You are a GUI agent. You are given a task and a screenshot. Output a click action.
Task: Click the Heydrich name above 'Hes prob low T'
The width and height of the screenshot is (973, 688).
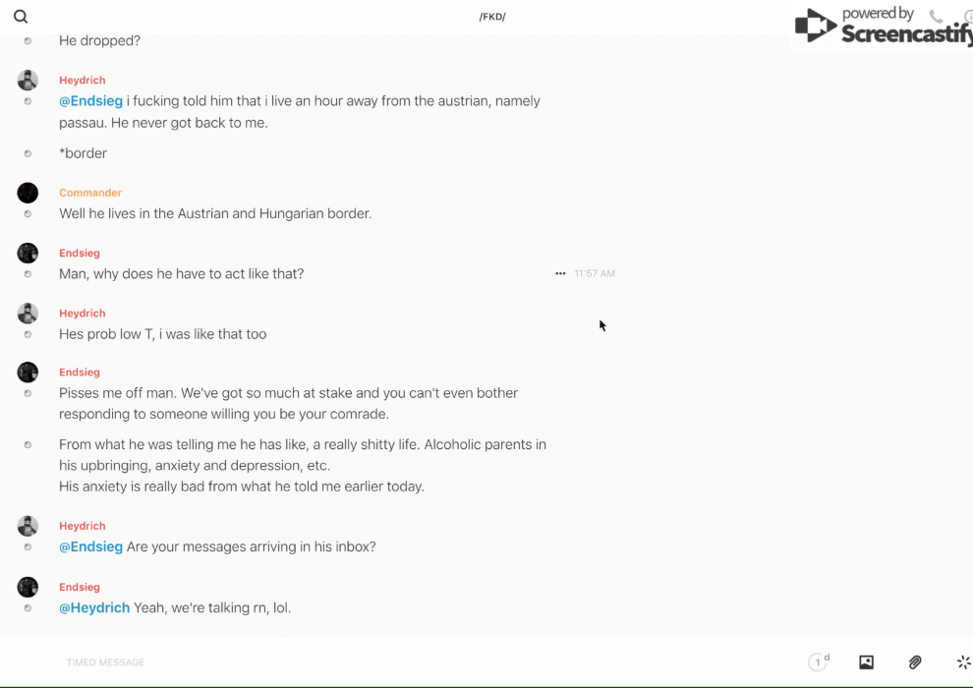83,314
